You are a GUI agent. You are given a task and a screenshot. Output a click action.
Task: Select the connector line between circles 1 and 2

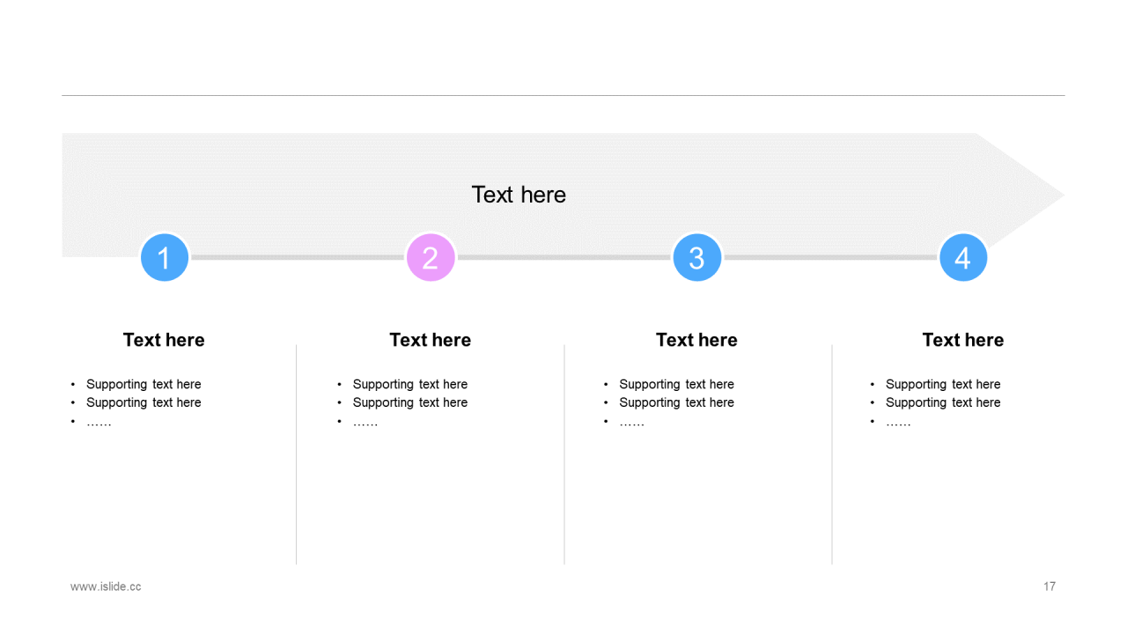[x=298, y=257]
